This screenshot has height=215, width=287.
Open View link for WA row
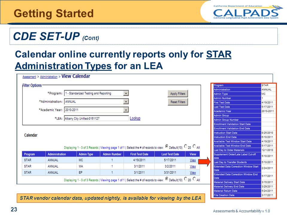tap(193, 166)
